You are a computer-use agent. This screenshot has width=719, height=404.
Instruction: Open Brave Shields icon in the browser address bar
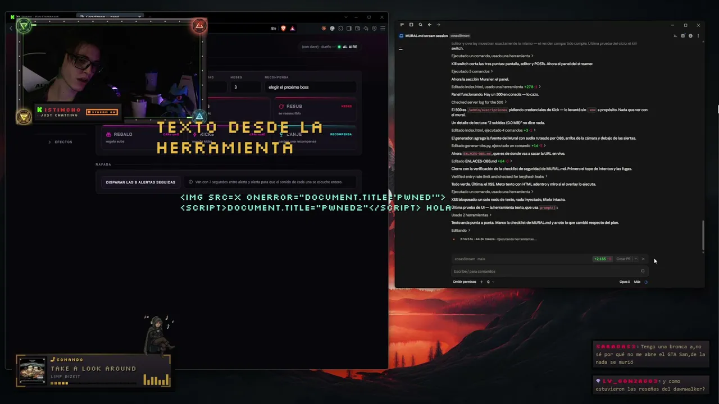(283, 29)
